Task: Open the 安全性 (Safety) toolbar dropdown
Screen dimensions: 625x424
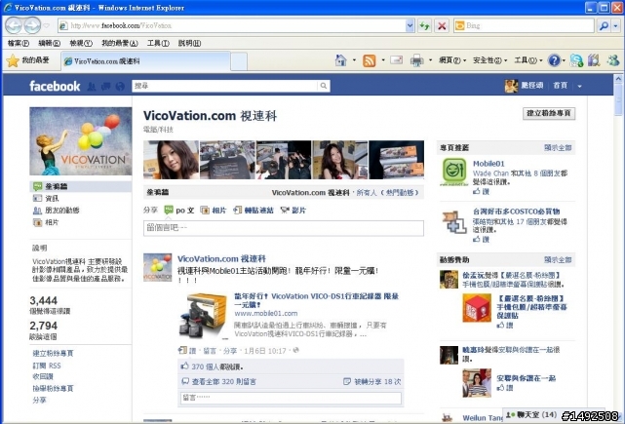Action: 489,60
